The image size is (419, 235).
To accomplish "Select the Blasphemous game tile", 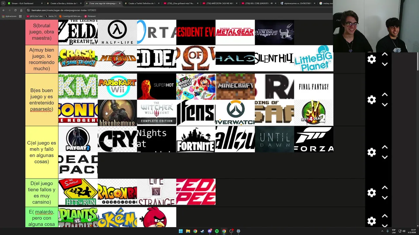I will click(117, 113).
